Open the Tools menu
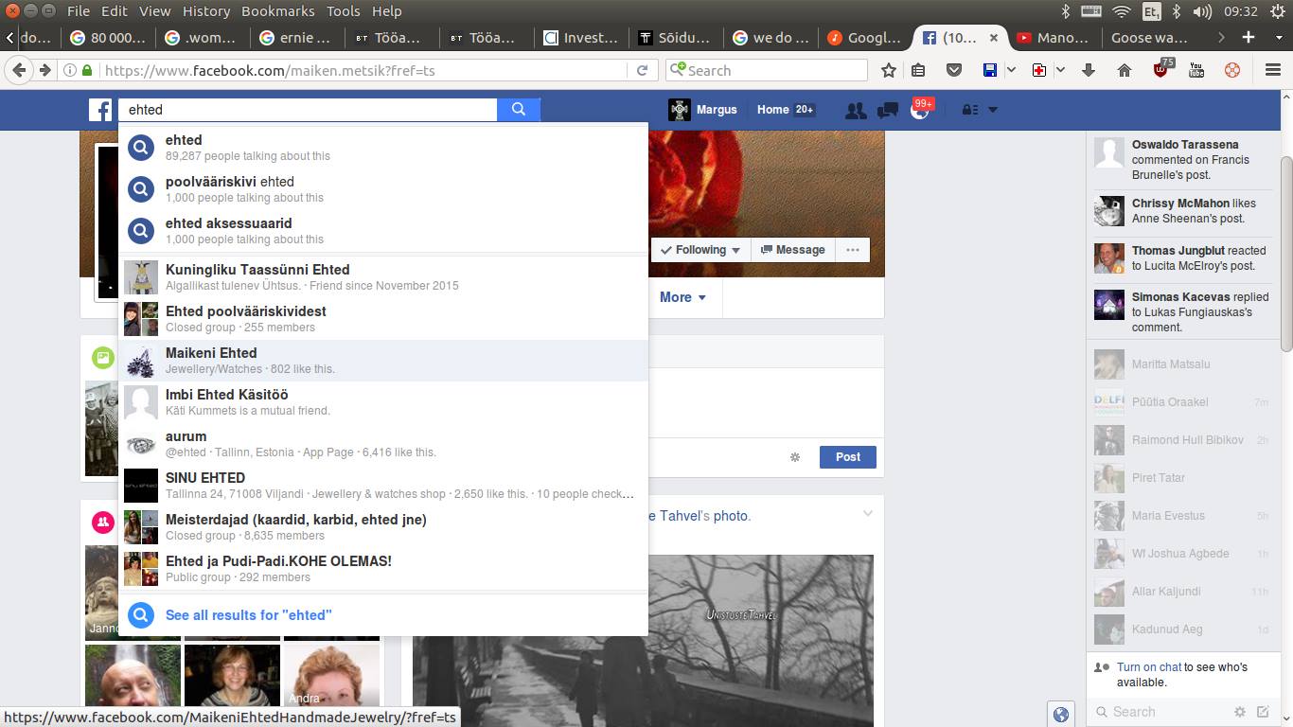This screenshot has width=1293, height=727. pos(344,11)
